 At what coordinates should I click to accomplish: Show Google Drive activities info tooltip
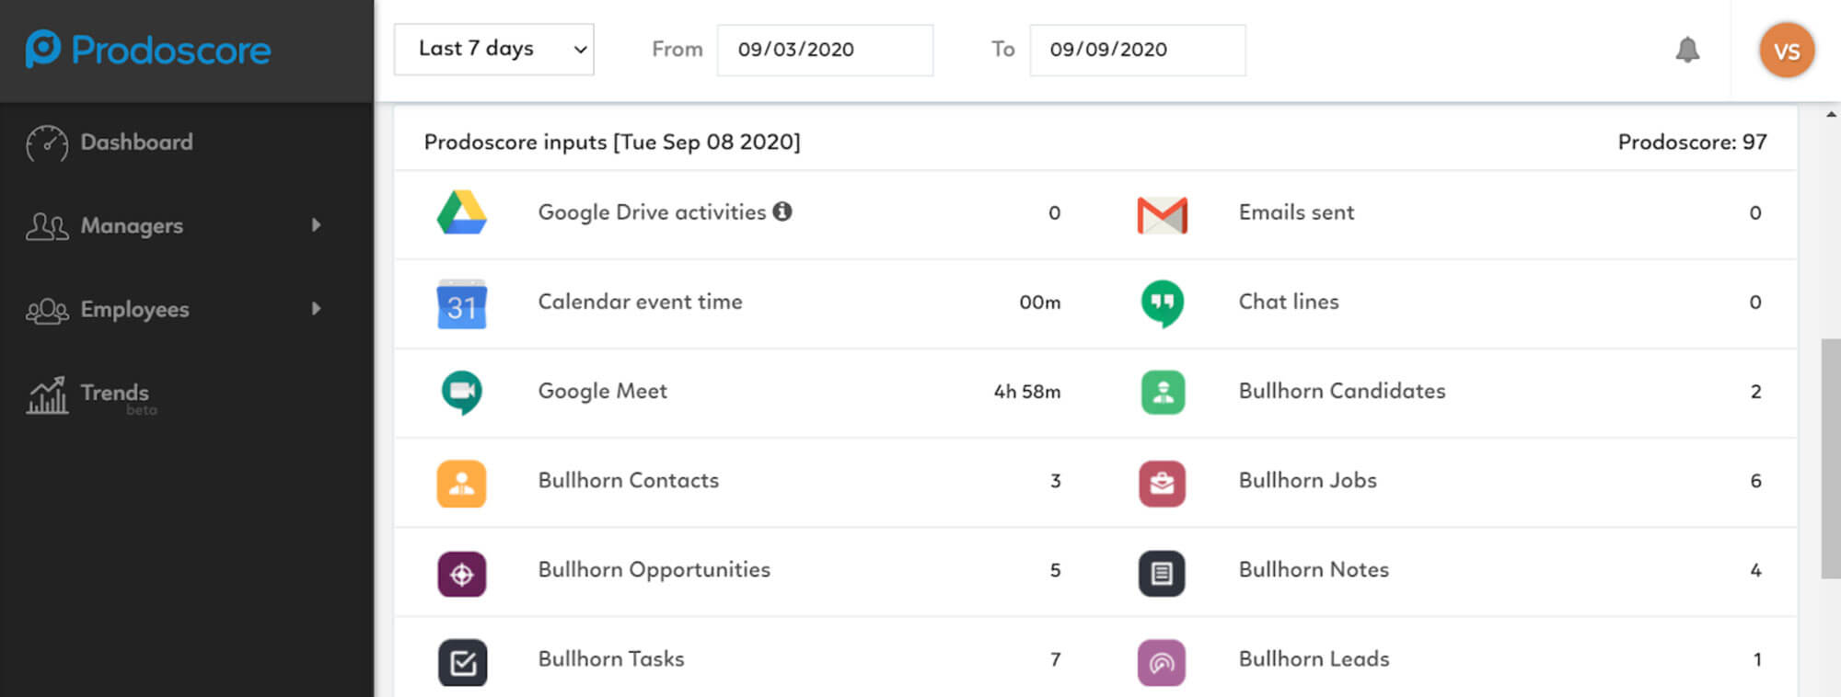(x=782, y=211)
